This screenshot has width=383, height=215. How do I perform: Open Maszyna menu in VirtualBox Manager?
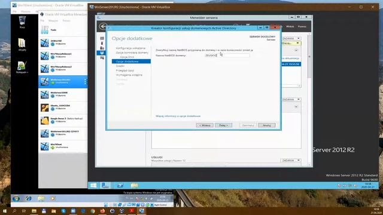pyautogui.click(x=53, y=21)
